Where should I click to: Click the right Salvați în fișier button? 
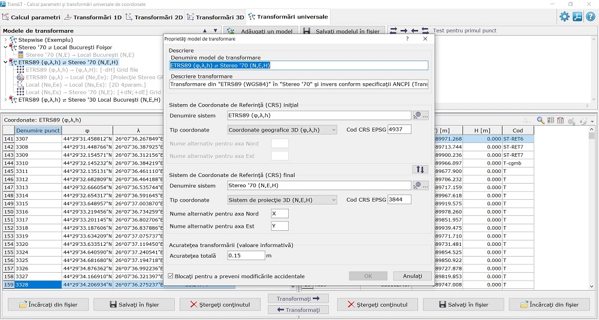(464, 304)
